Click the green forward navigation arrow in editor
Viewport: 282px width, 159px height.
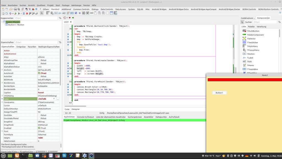(73, 18)
